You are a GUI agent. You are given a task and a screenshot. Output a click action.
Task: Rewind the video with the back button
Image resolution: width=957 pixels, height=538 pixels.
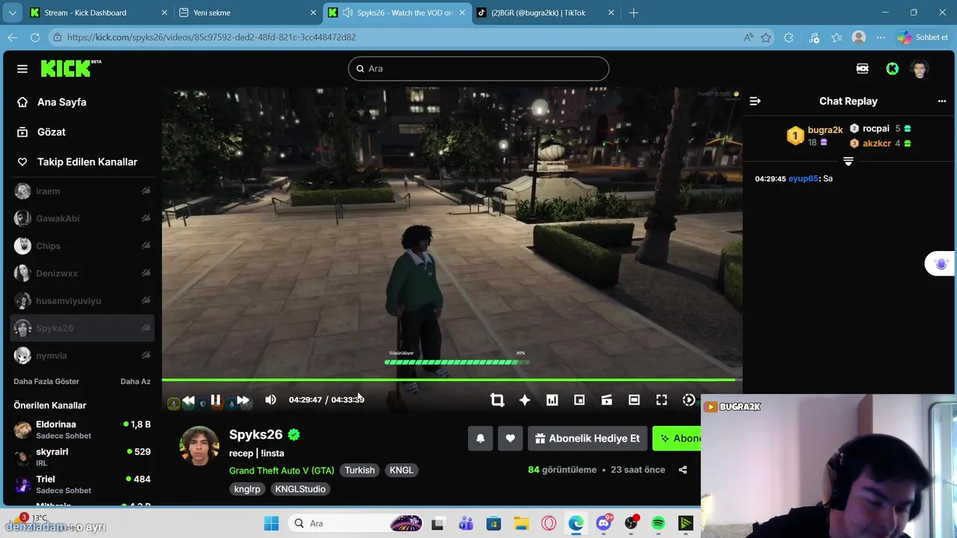(x=188, y=401)
